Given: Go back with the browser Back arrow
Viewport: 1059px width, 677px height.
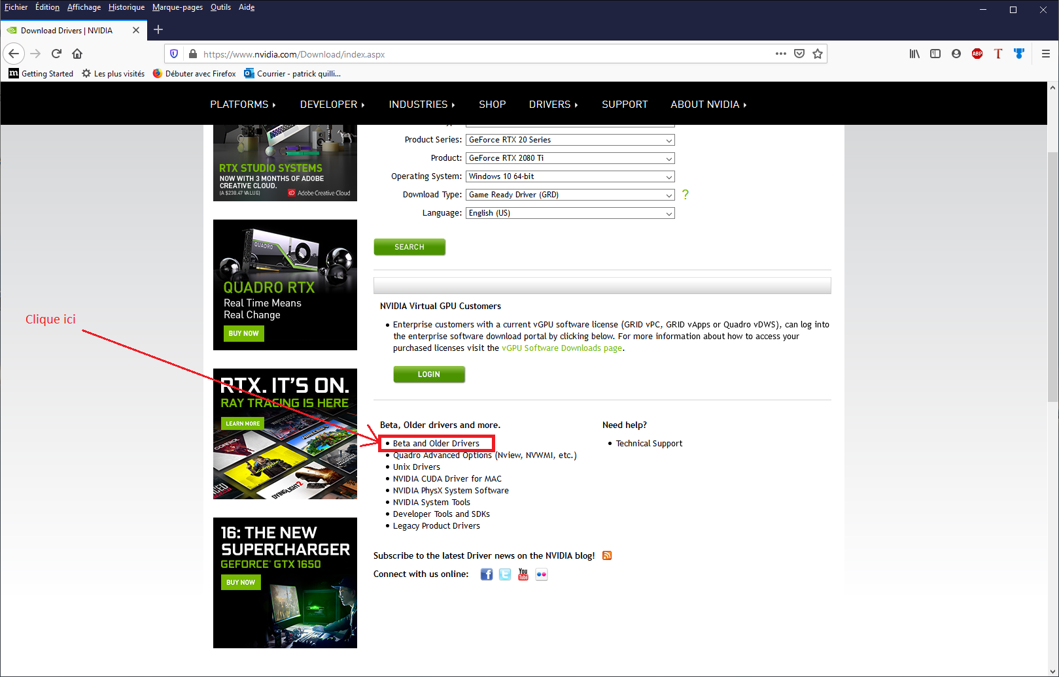Looking at the screenshot, I should click(x=14, y=54).
